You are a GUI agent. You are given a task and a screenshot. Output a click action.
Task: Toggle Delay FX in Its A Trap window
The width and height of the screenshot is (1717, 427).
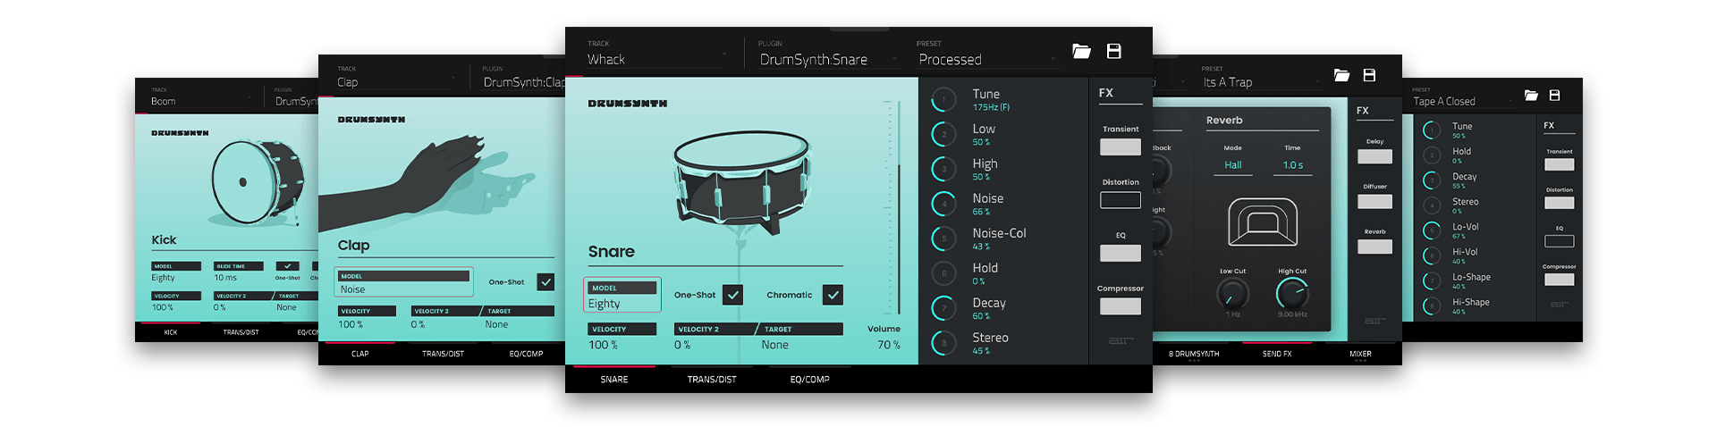pos(1374,156)
